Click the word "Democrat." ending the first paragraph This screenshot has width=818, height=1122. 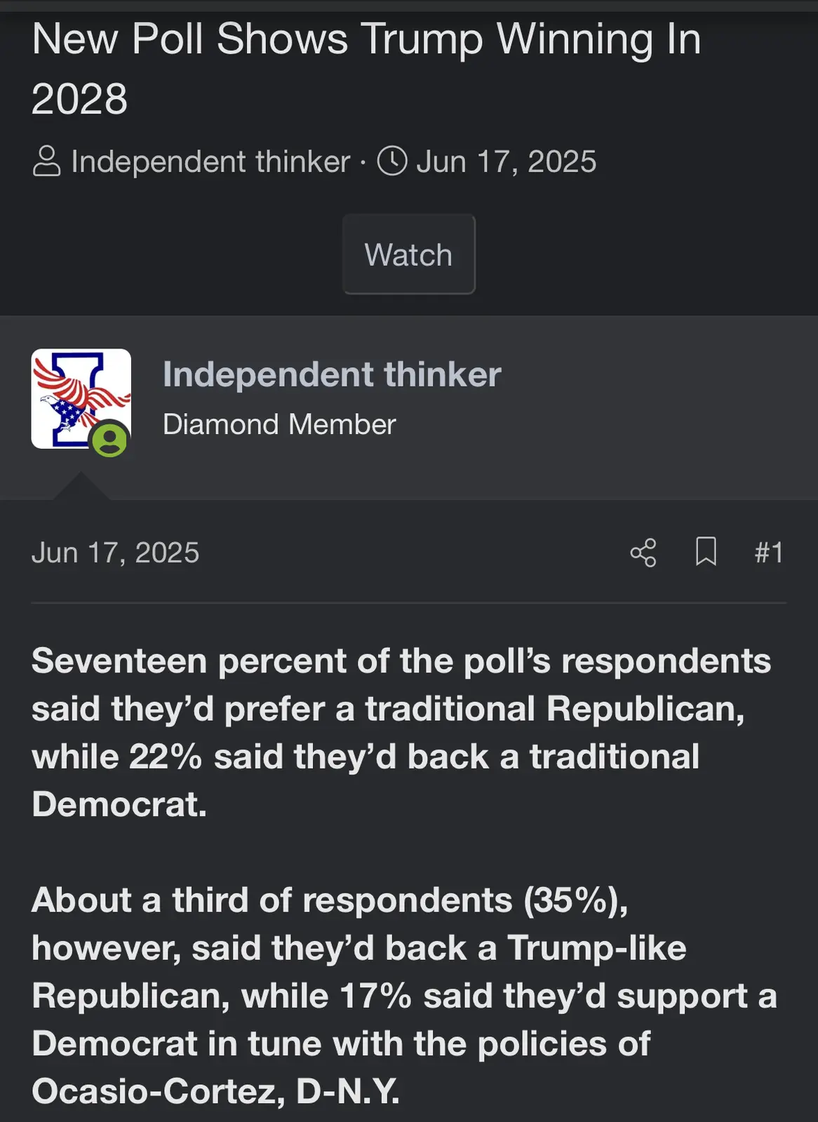click(119, 804)
